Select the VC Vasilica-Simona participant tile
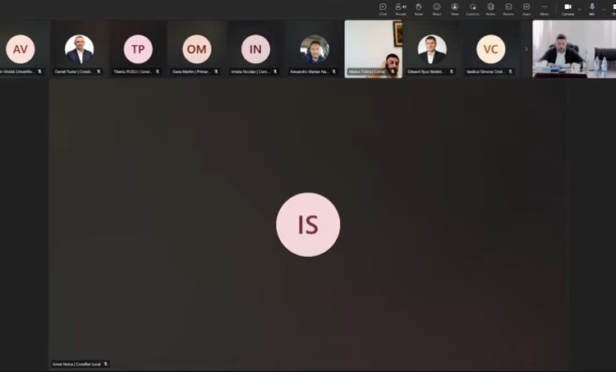616x372 pixels. coord(490,49)
